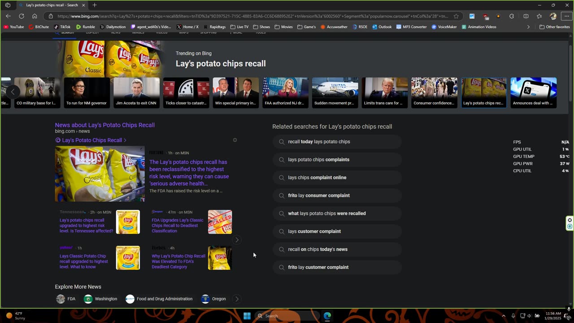Close the Lay's potato chips recall tab
This screenshot has height=323, width=574.
click(x=83, y=5)
